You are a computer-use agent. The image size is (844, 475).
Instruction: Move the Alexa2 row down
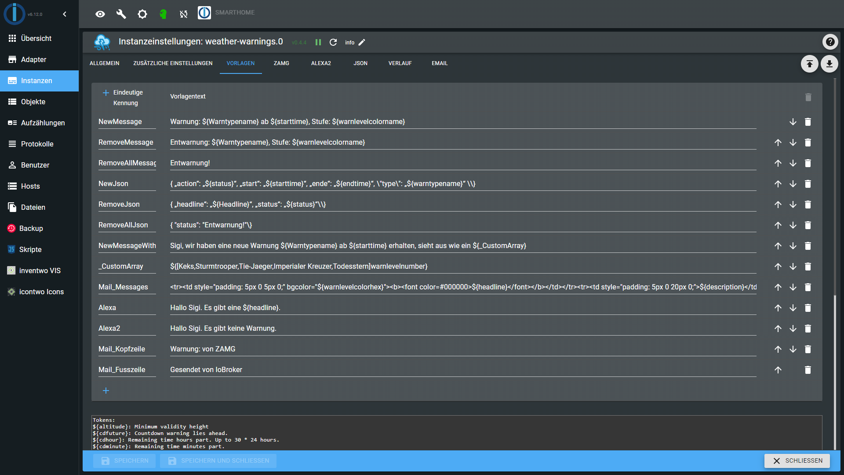tap(793, 329)
